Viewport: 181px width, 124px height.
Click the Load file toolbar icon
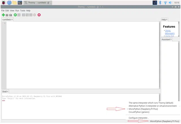(x=7, y=15)
